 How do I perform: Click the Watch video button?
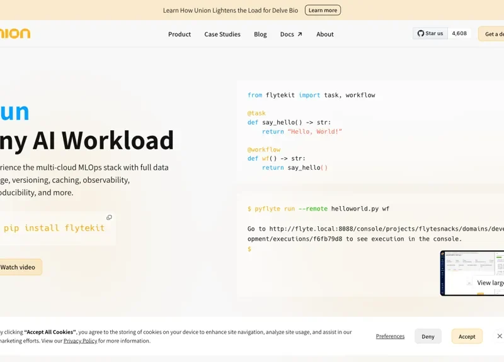(19, 267)
